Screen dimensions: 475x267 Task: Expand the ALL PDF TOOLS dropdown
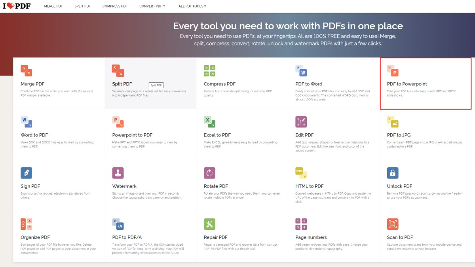pyautogui.click(x=192, y=6)
